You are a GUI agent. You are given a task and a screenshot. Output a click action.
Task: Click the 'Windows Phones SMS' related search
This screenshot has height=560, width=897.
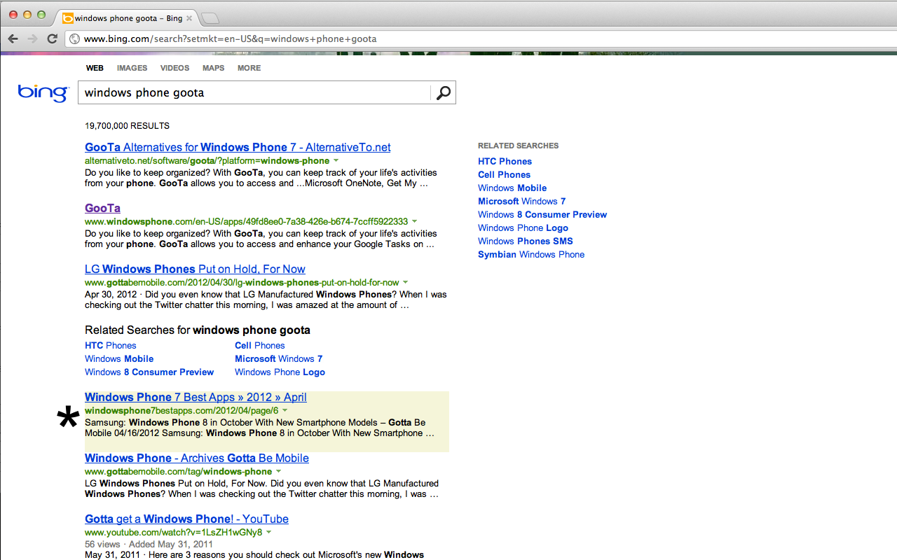(525, 241)
